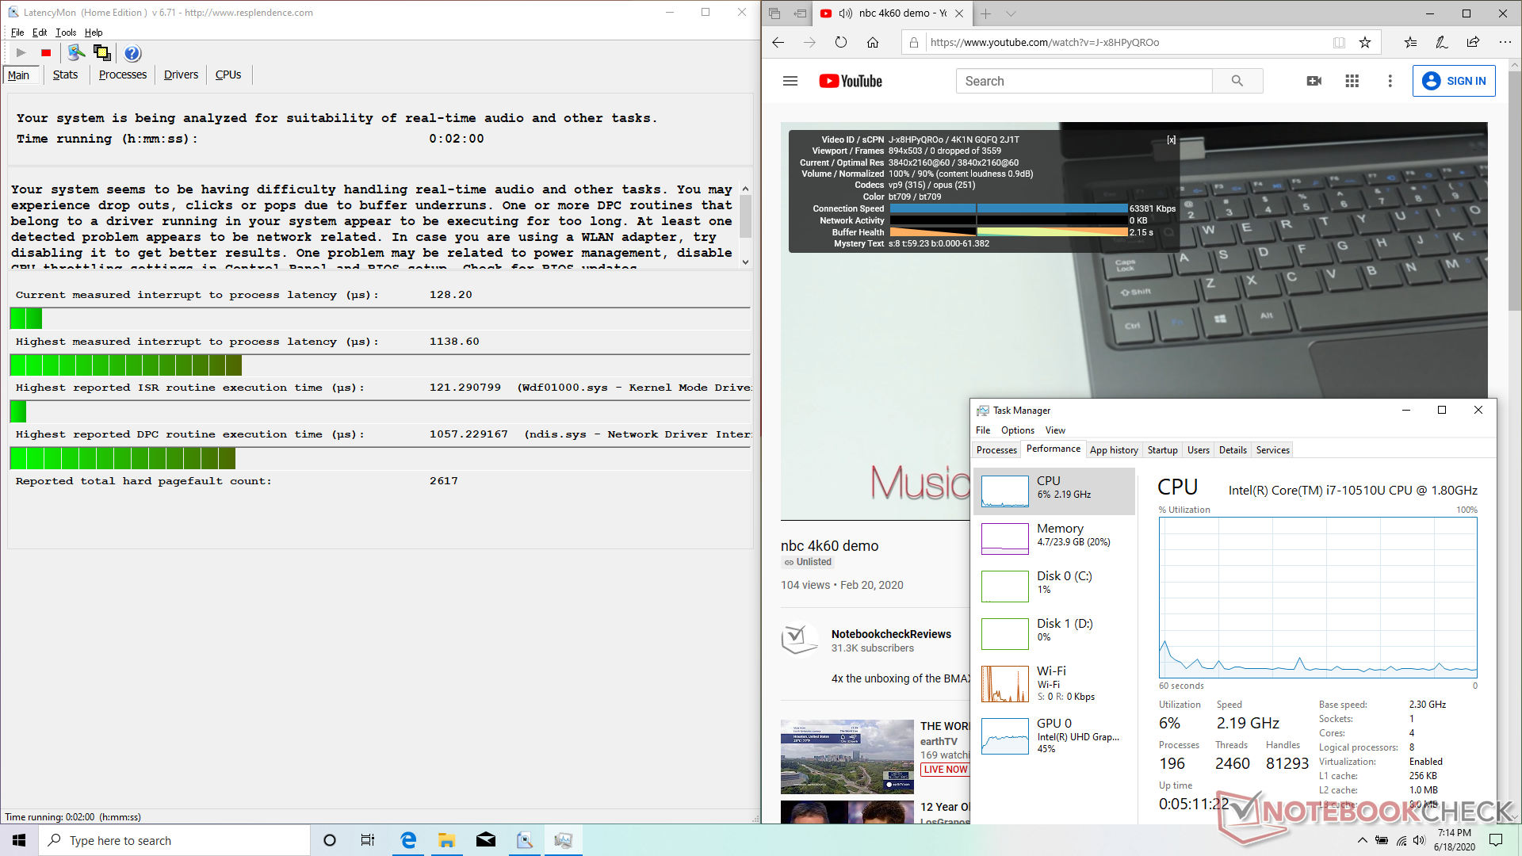
Task: Open the YouTube apps grid icon
Action: tap(1352, 81)
